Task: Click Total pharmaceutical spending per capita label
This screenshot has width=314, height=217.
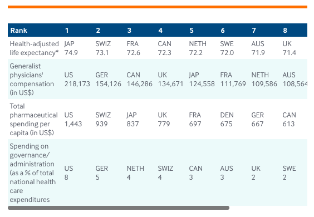Action: pos(33,119)
